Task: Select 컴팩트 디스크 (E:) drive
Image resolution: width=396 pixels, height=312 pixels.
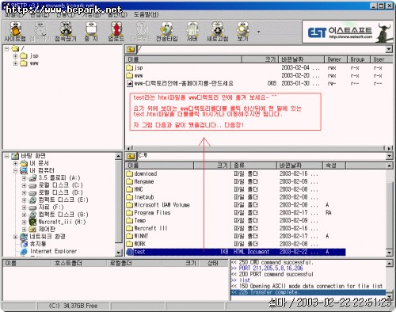Action: pos(63,200)
